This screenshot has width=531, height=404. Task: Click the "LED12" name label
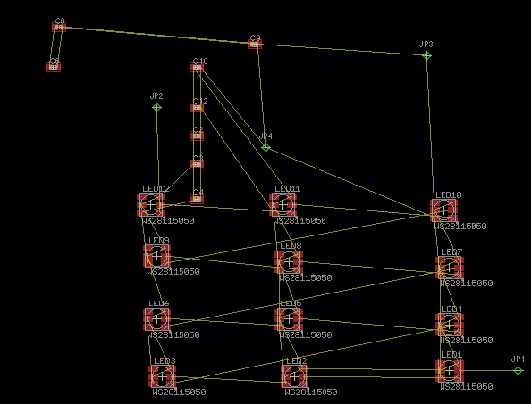click(156, 189)
